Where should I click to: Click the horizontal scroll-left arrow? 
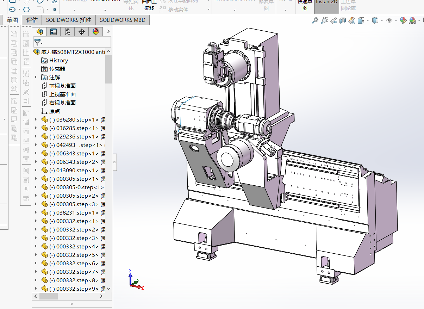(36, 297)
